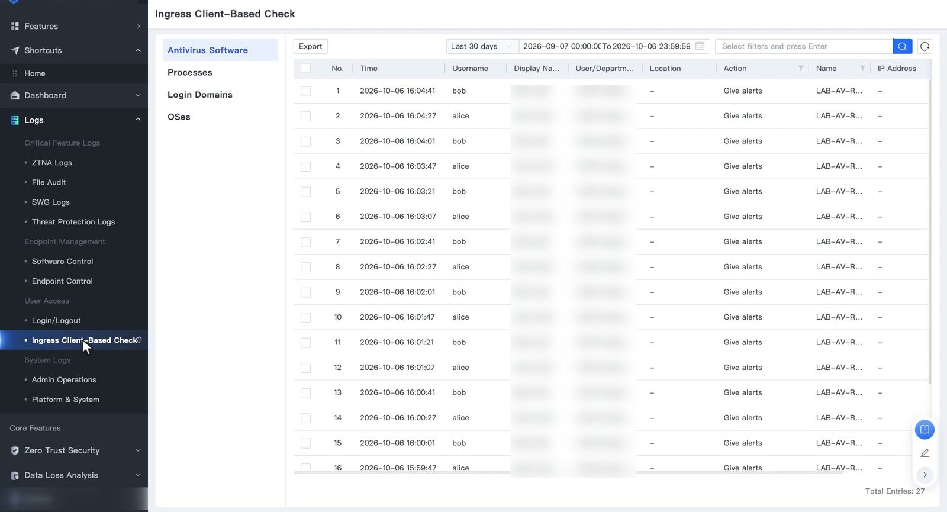Click the vertical table scrollbar

pyautogui.click(x=930, y=231)
